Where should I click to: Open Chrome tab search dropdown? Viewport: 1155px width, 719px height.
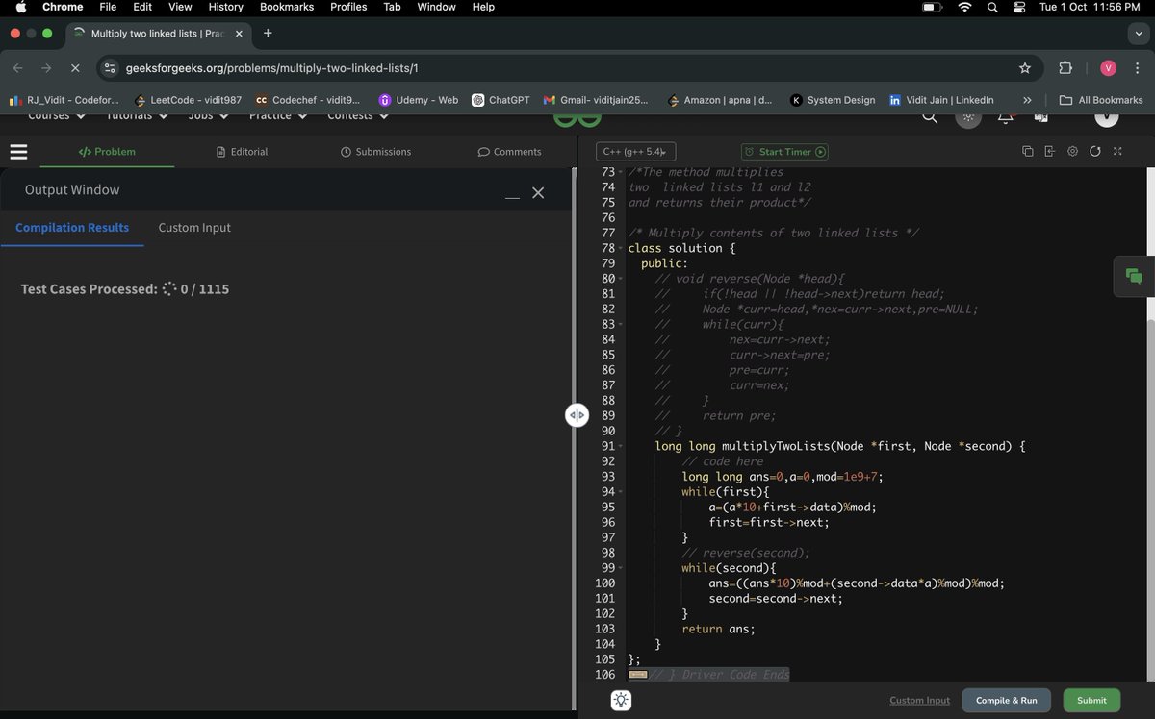pos(1137,33)
